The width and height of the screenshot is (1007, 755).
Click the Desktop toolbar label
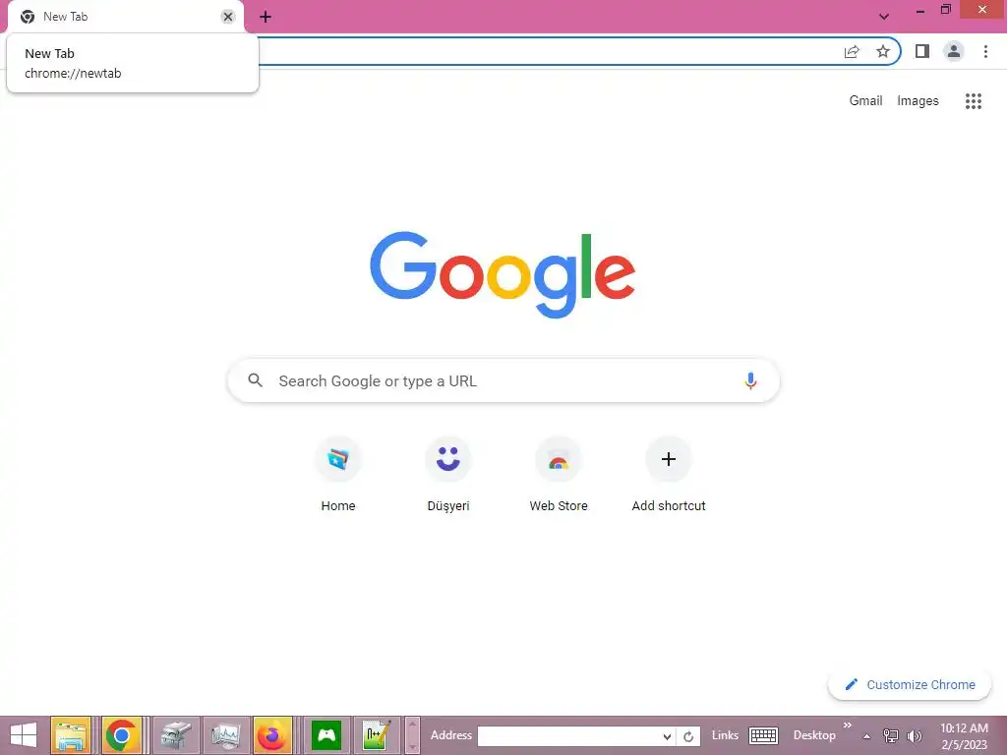814,735
